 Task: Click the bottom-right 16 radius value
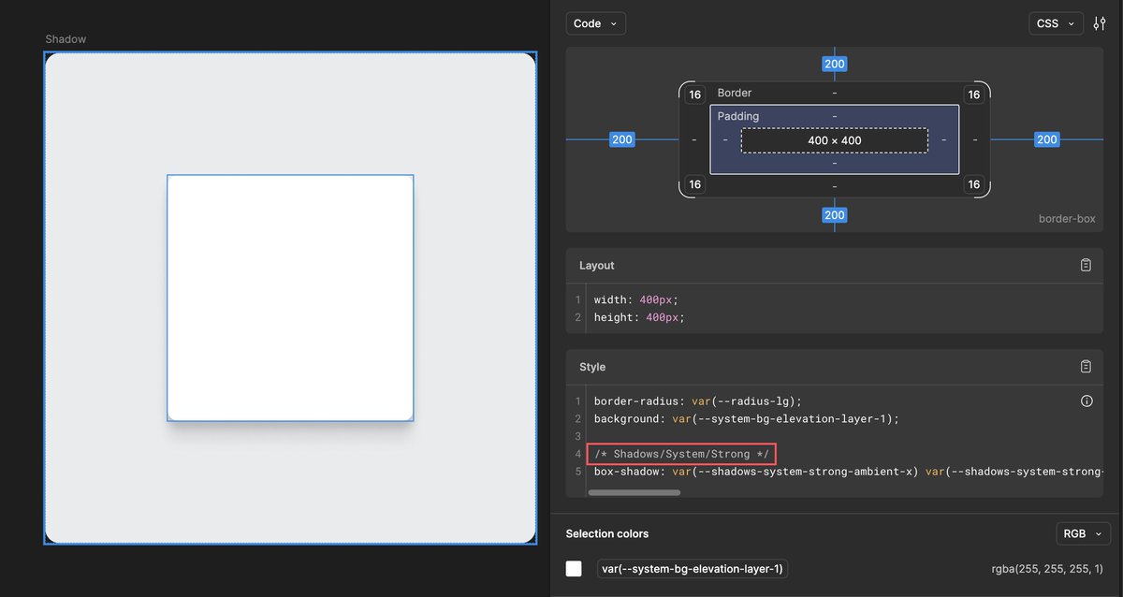click(974, 184)
